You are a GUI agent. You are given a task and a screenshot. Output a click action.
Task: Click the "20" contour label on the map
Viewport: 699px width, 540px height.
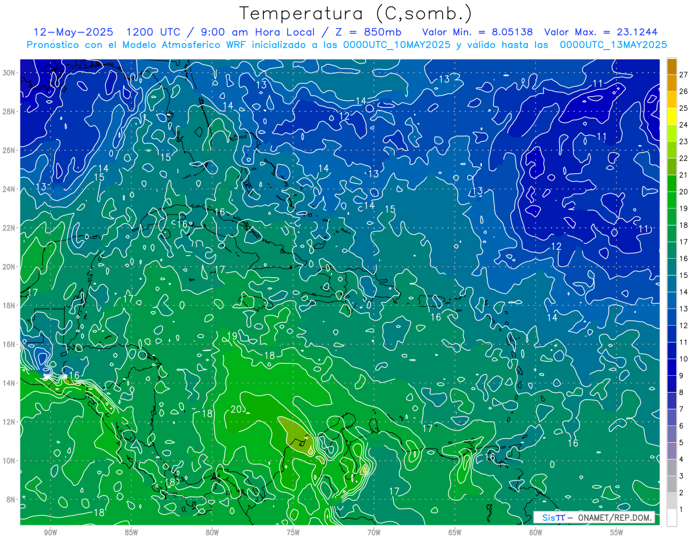(236, 410)
